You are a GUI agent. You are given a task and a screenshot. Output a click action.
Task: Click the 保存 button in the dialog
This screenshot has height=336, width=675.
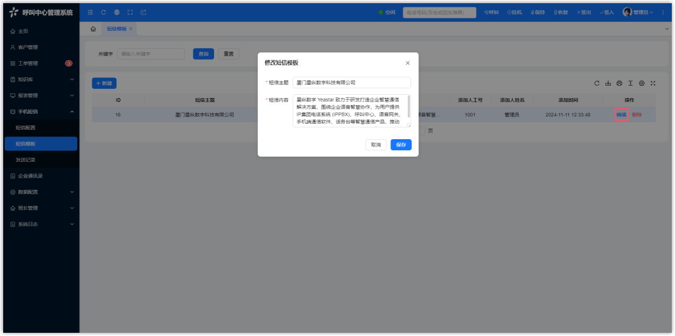coord(401,145)
